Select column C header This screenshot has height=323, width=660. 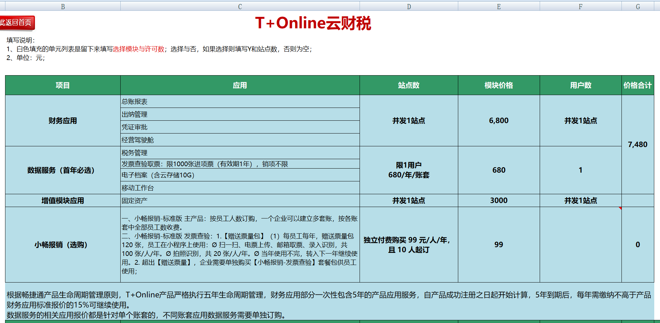point(240,6)
